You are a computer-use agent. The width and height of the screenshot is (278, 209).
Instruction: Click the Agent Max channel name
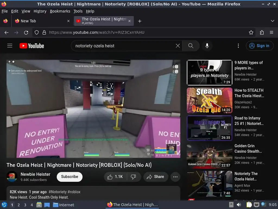tap(242, 186)
